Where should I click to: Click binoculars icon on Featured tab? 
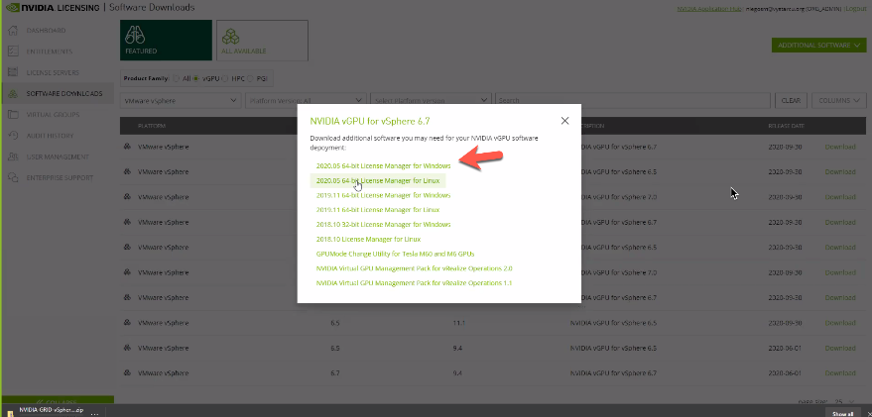(135, 36)
